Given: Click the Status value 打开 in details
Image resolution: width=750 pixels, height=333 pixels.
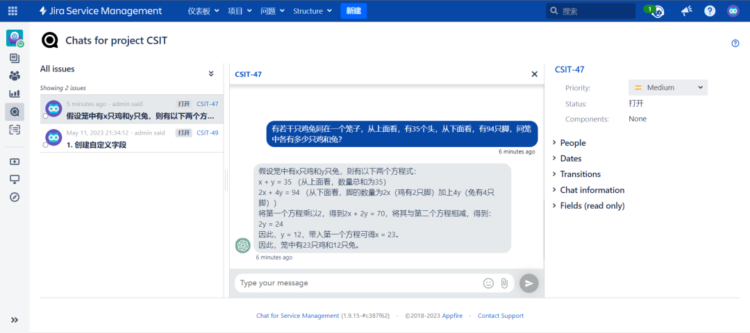Looking at the screenshot, I should [636, 103].
